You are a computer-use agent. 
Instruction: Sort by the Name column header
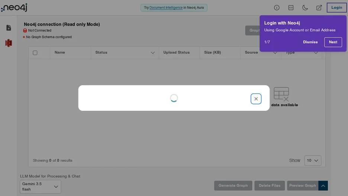coord(60,52)
